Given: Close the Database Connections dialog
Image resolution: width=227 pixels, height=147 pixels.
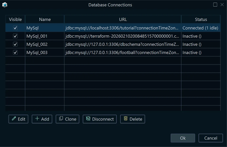Looking at the screenshot, I should pos(222,5).
